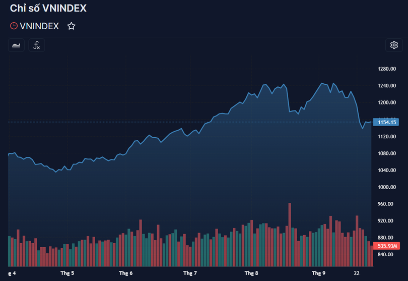Viewport: 408px width, 281px height.
Task: Select the Thg 6 marker on time axis
Action: [125, 273]
